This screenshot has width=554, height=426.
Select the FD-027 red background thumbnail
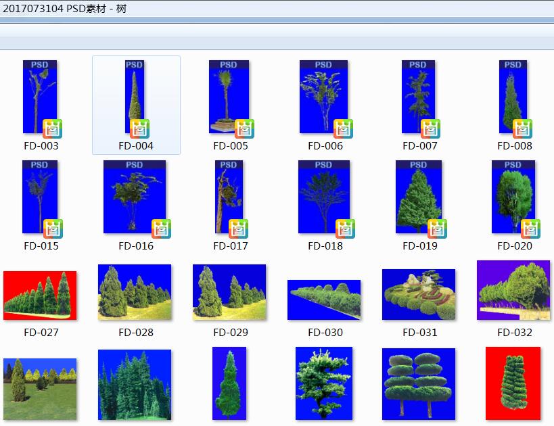(x=40, y=295)
